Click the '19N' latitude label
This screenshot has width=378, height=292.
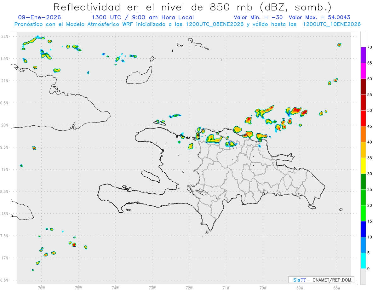point(5,169)
